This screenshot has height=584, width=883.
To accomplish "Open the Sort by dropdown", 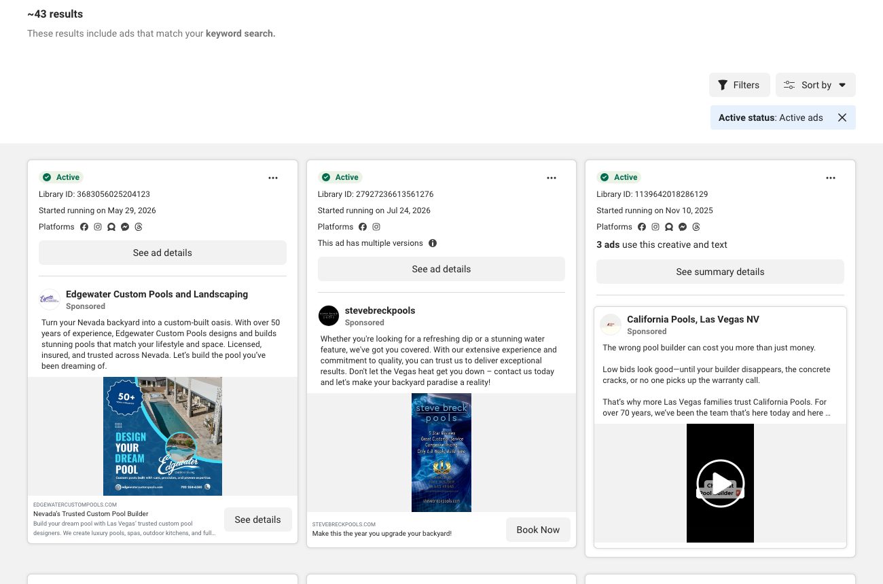I will coord(815,85).
